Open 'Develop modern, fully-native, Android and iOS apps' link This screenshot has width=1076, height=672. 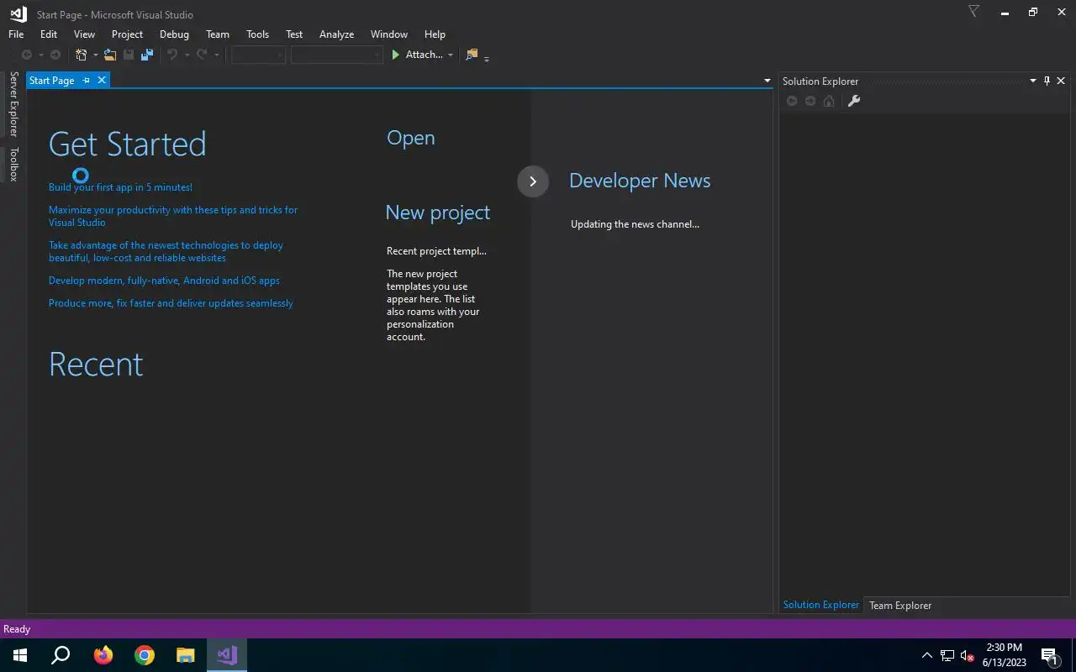(x=164, y=281)
